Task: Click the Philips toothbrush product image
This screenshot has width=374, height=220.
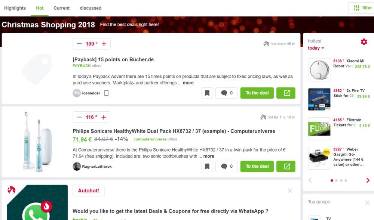Action: 37,142
